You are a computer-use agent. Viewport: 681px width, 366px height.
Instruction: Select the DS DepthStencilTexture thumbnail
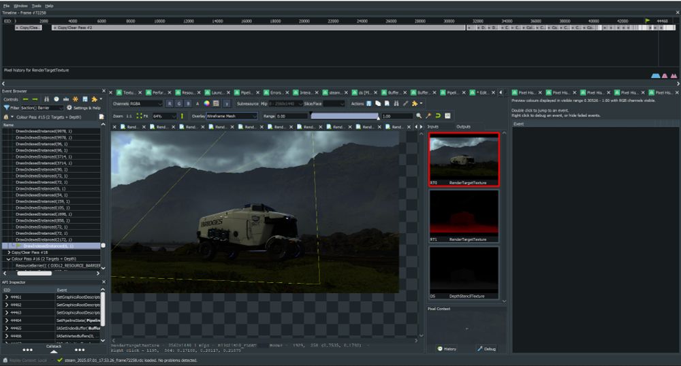pyautogui.click(x=464, y=273)
